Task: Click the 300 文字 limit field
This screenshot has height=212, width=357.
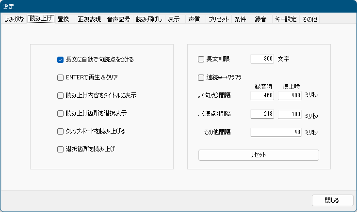Action: click(262, 59)
